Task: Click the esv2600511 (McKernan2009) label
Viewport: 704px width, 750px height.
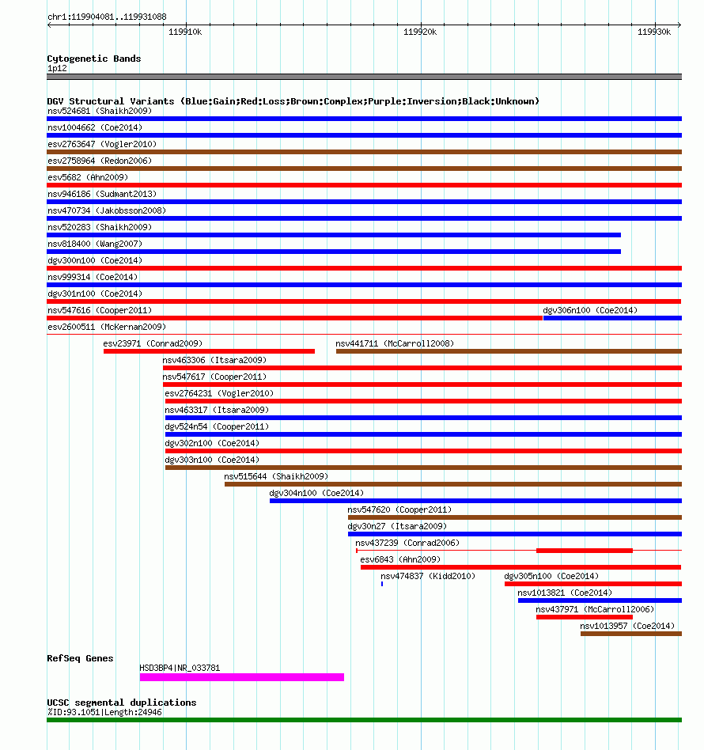Action: click(x=107, y=328)
